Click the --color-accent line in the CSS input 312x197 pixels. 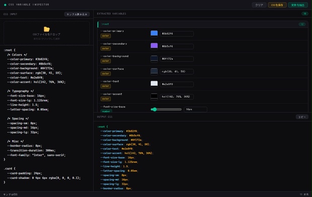tap(36, 82)
